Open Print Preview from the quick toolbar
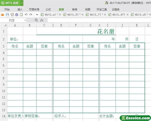This screenshot has height=121, width=151. click(21, 15)
